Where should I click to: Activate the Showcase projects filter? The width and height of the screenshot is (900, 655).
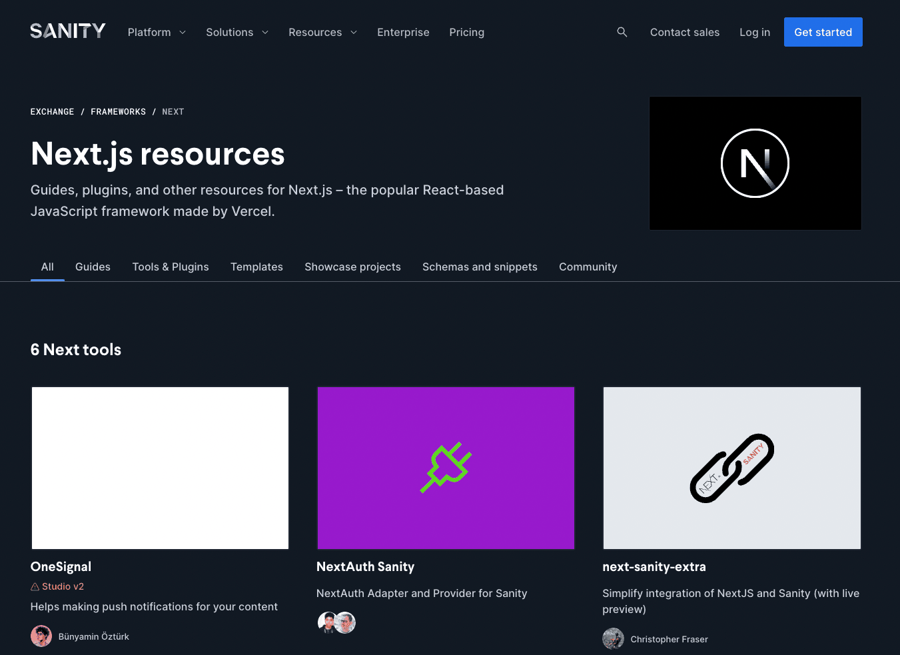tap(352, 267)
